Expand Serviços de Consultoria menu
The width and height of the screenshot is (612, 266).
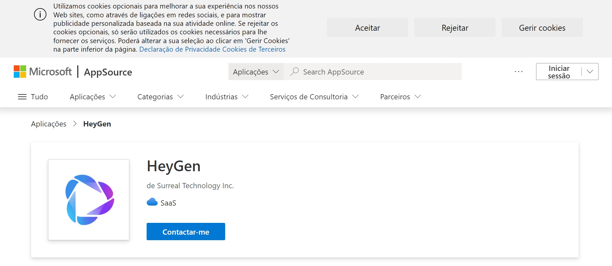(315, 97)
